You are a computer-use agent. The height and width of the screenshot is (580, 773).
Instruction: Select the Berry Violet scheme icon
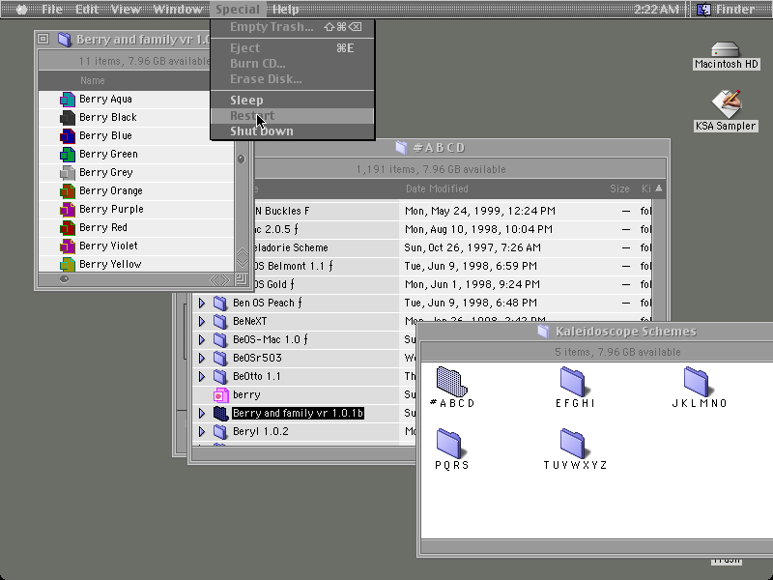68,246
